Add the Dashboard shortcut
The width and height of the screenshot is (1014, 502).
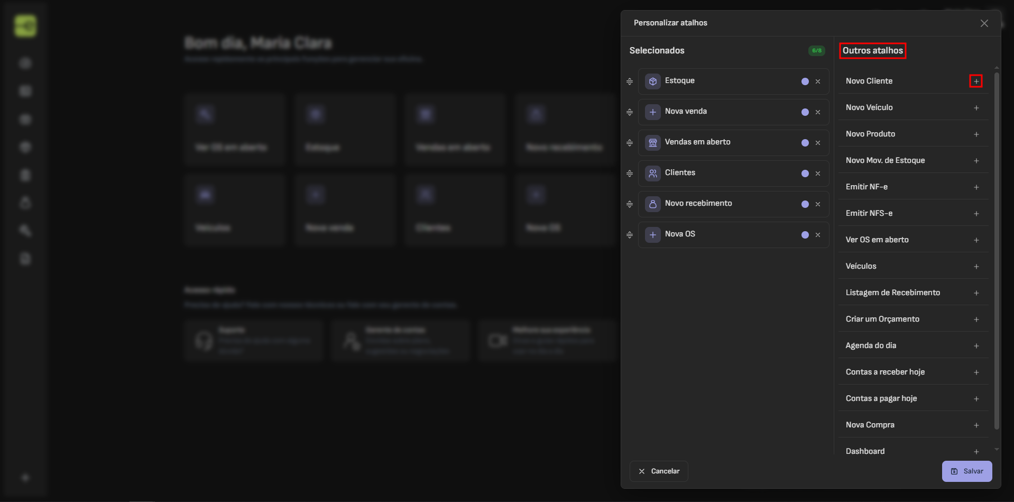coord(976,452)
